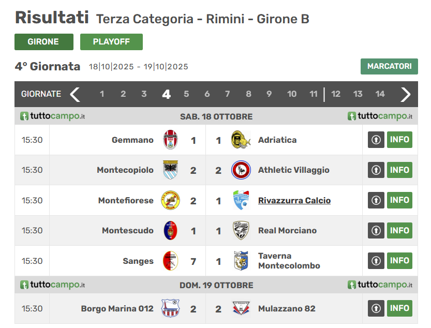This screenshot has height=328, width=431.
Task: Go to next giornate with right chevron
Action: pyautogui.click(x=406, y=94)
